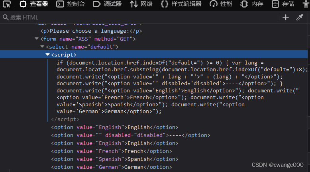Open the 内存 Memory tab

[252, 4]
